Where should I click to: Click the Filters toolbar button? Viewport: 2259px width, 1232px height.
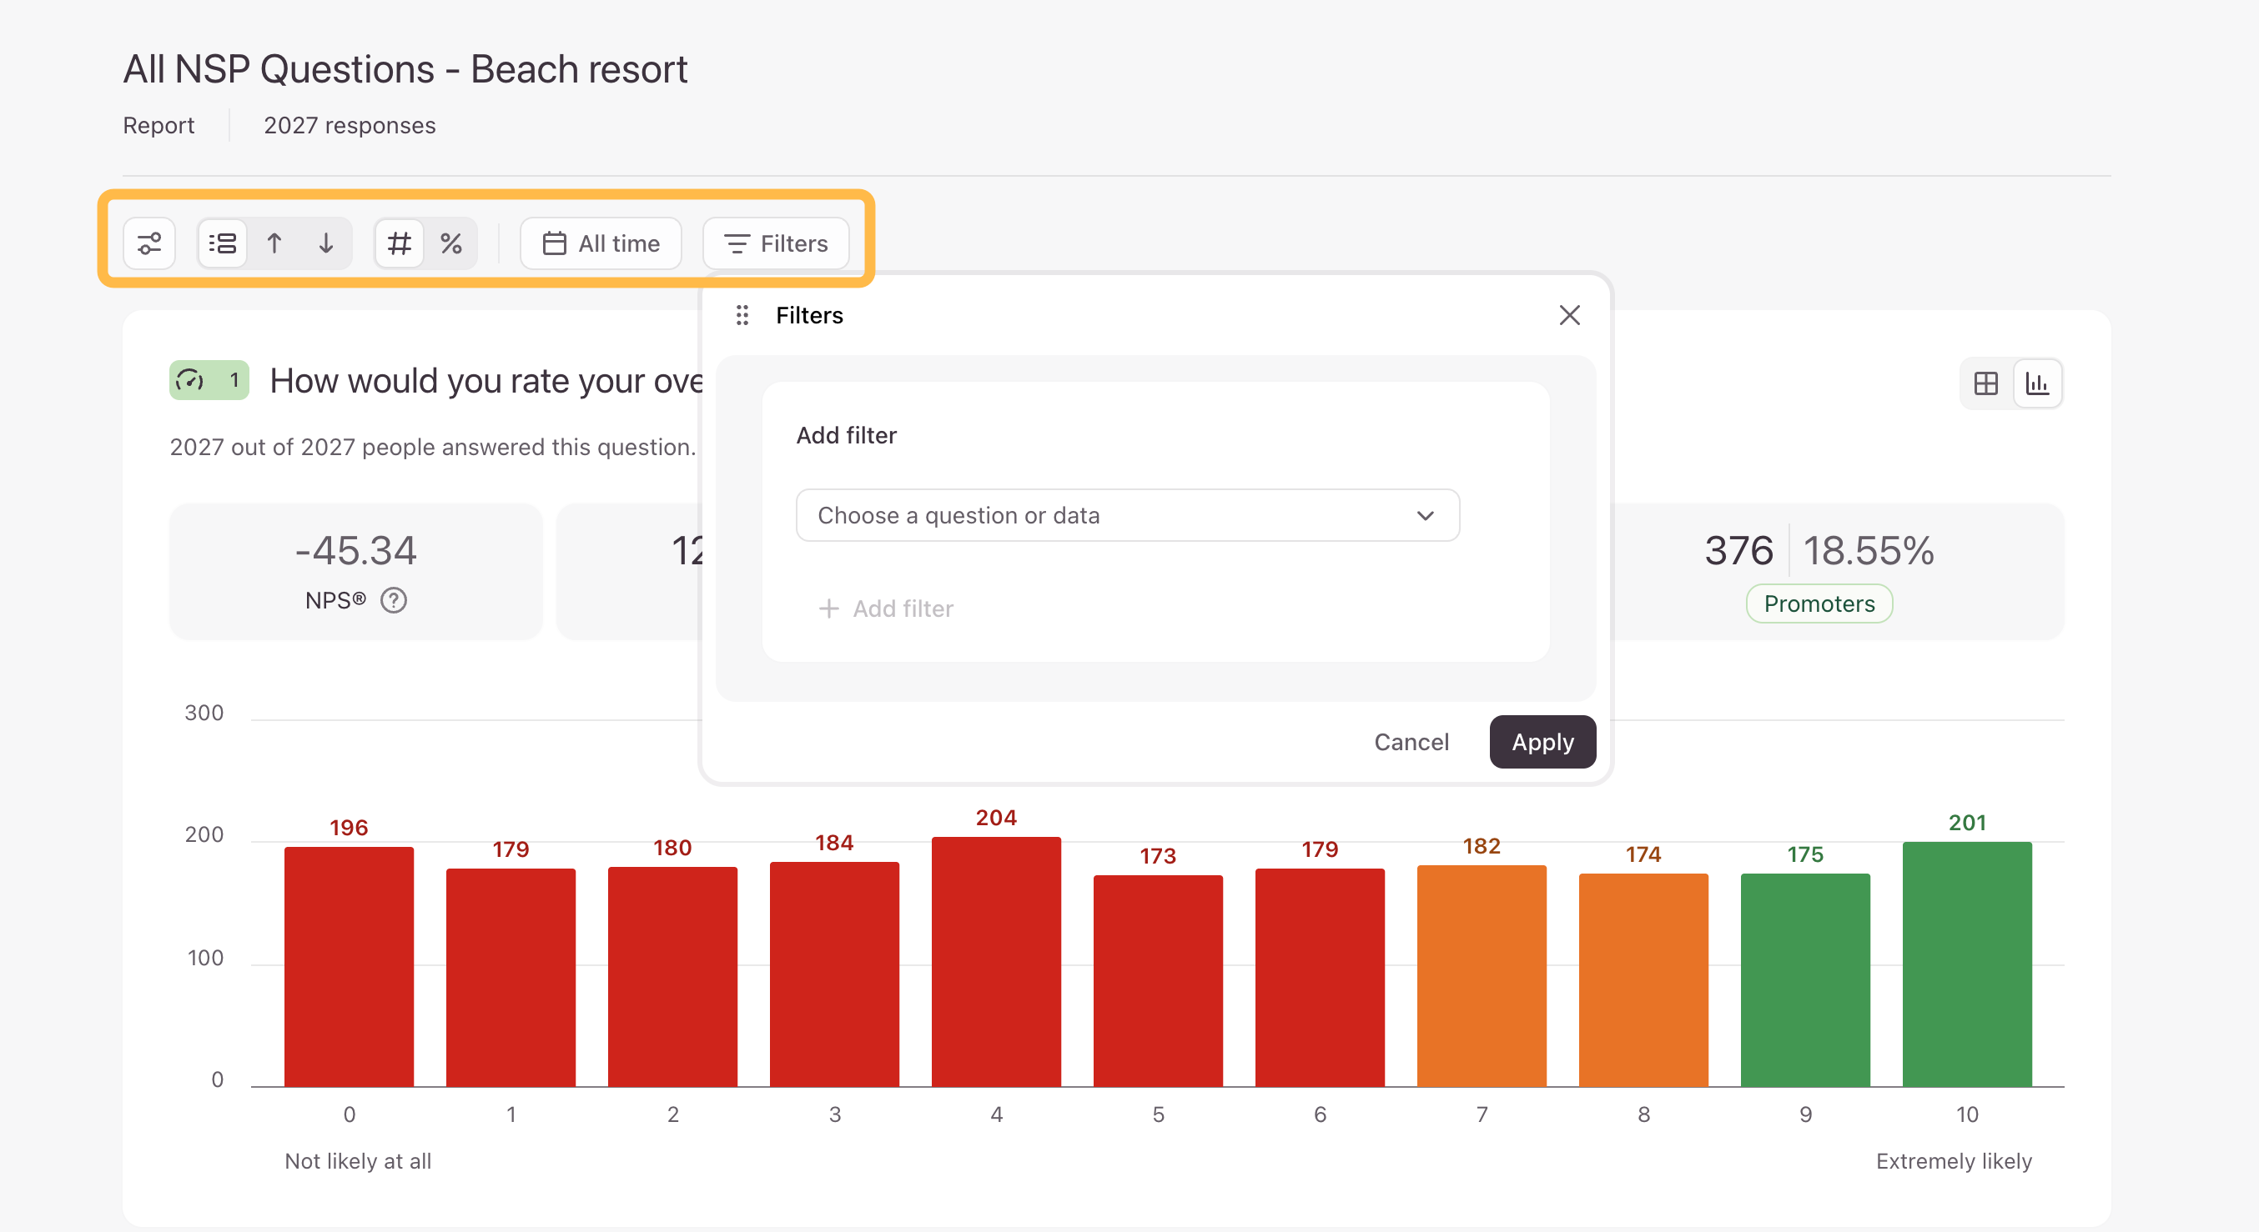point(776,243)
